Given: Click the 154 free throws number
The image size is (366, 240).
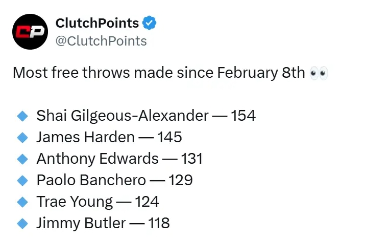Looking at the screenshot, I should coord(243,116).
